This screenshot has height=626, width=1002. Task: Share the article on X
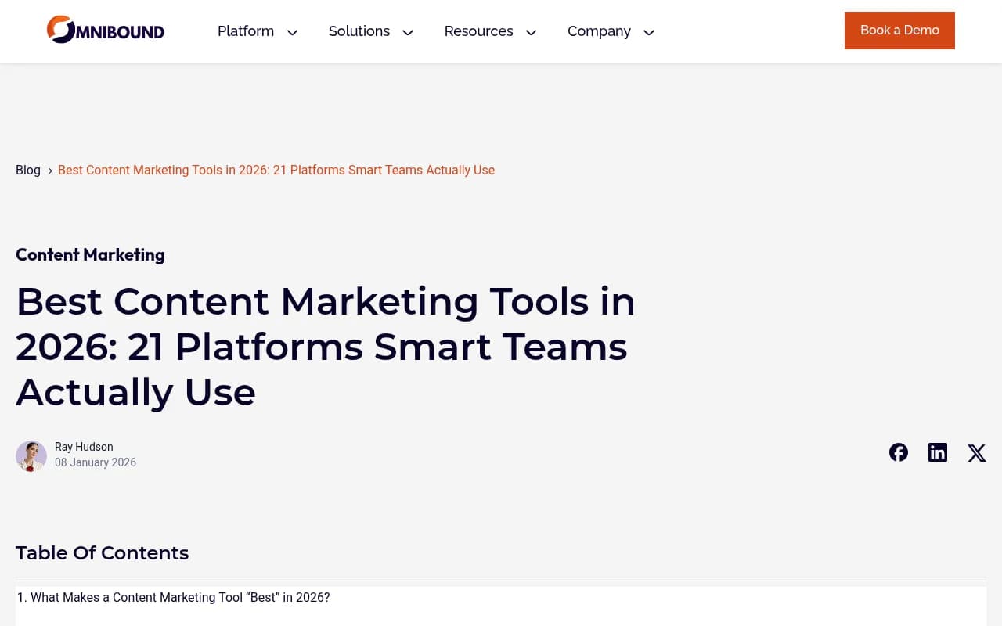click(x=976, y=452)
